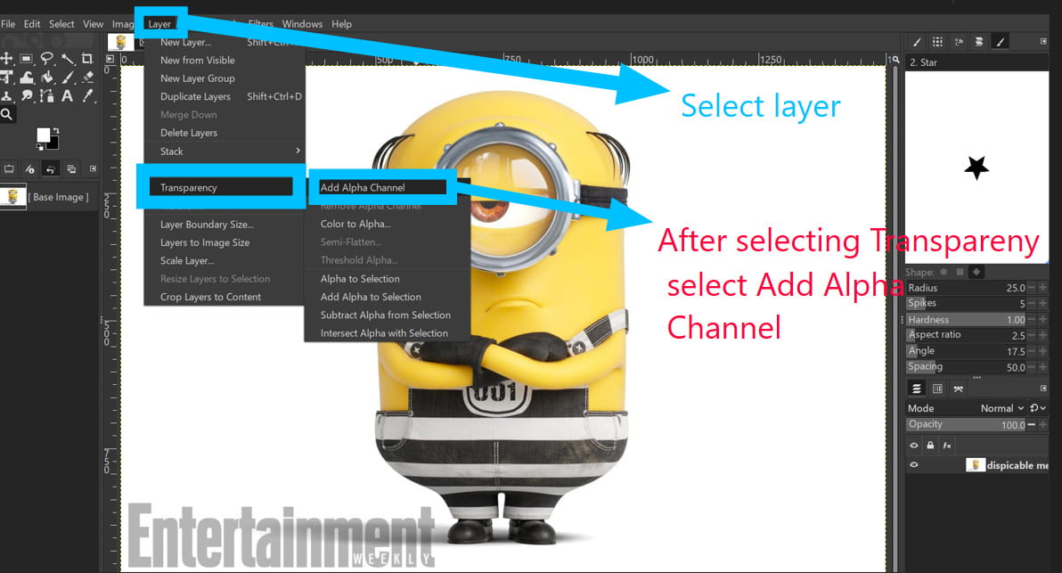Choose the diamond brush shape
This screenshot has height=573, width=1062.
976,272
